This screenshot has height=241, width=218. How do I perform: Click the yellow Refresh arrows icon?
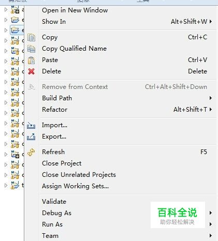(x=31, y=152)
